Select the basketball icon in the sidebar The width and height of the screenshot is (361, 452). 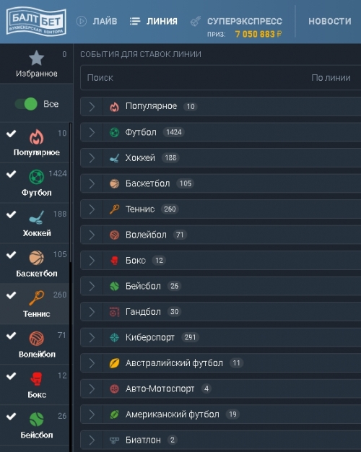point(37,258)
